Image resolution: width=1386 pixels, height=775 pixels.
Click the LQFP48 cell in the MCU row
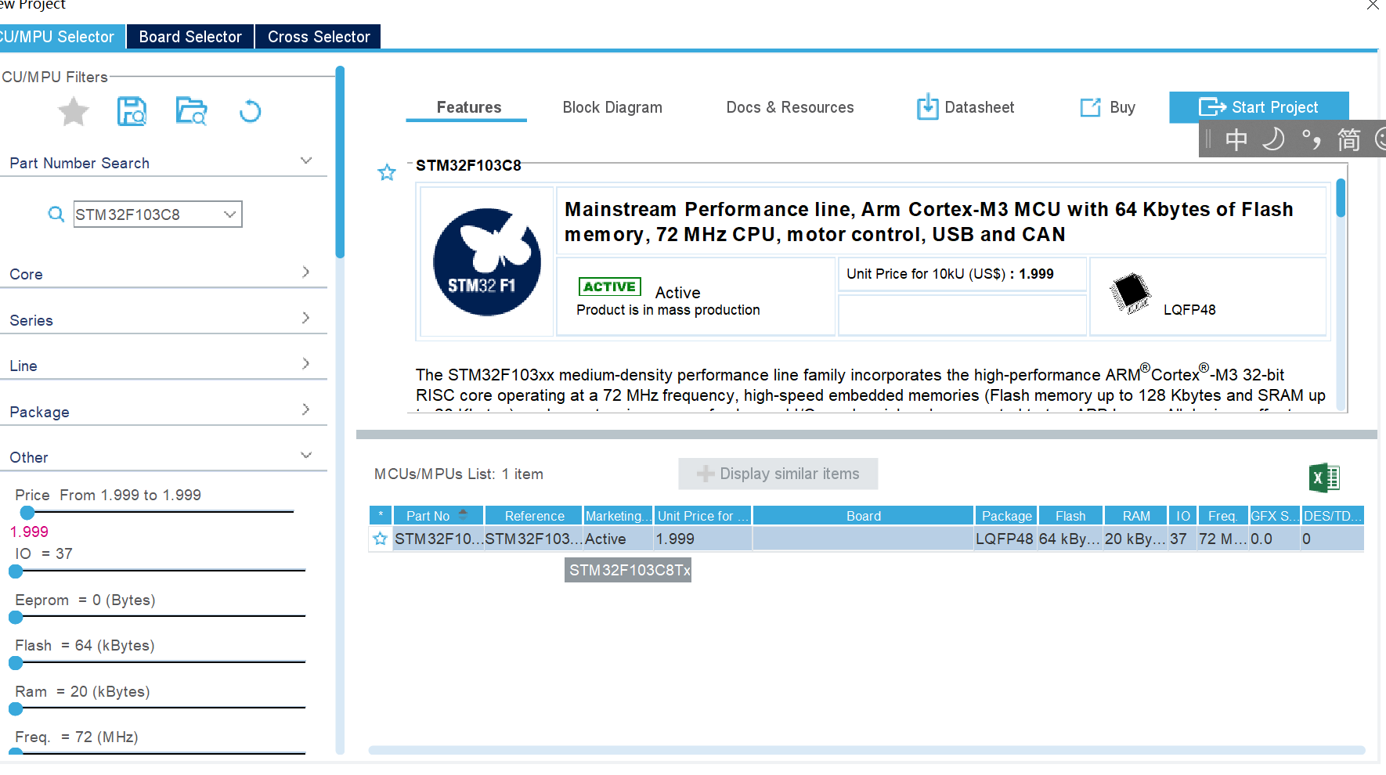(x=1005, y=539)
